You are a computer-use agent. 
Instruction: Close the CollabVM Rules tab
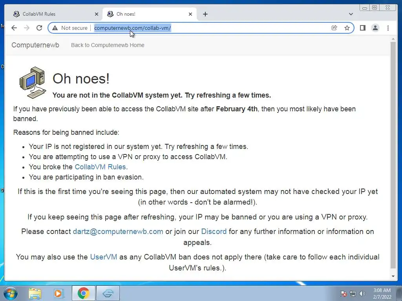(x=97, y=14)
